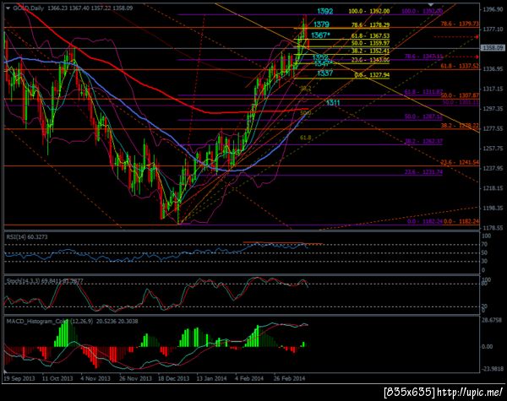507x401 pixels.
Task: Click price axis value 1396.90
Action: pos(493,9)
